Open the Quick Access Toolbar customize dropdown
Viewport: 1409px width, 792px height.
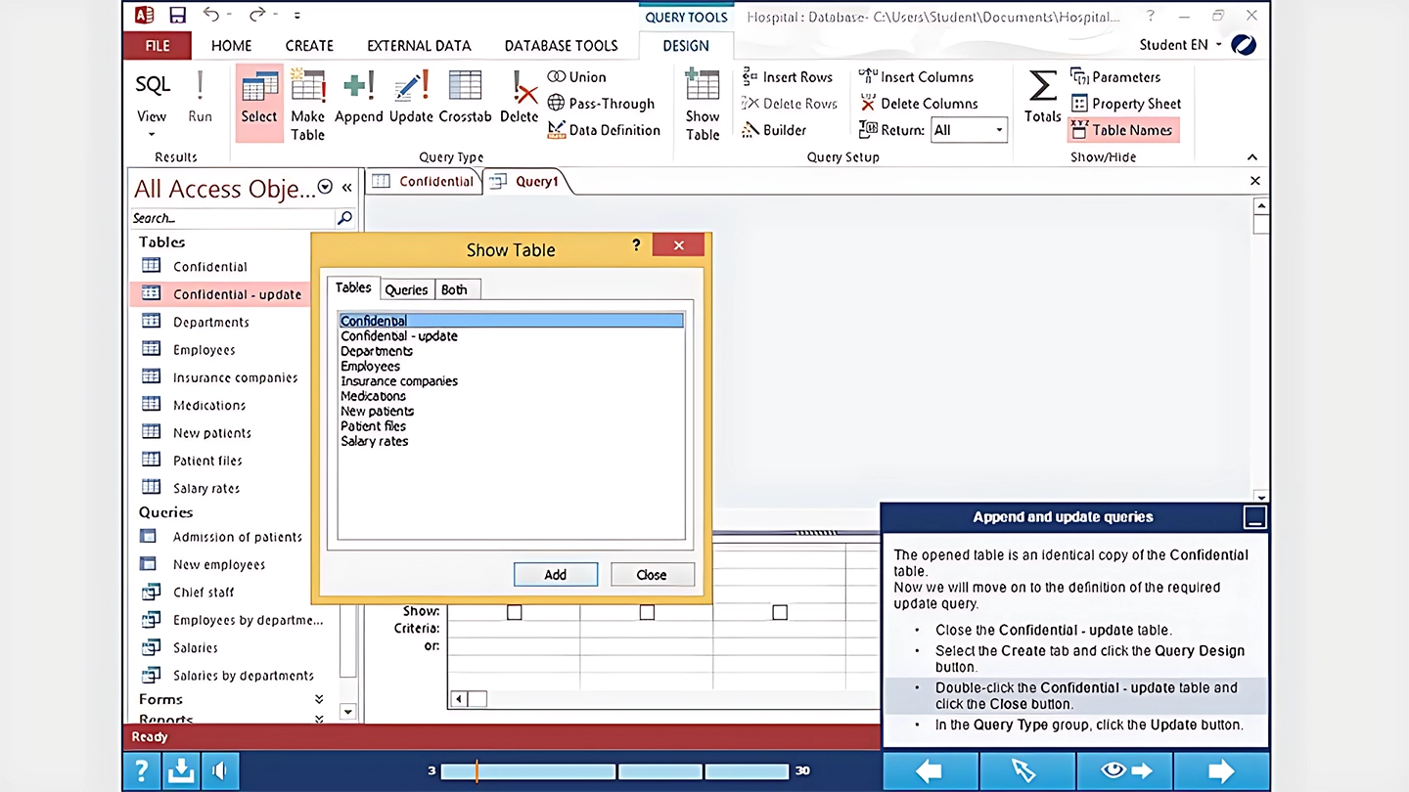297,16
